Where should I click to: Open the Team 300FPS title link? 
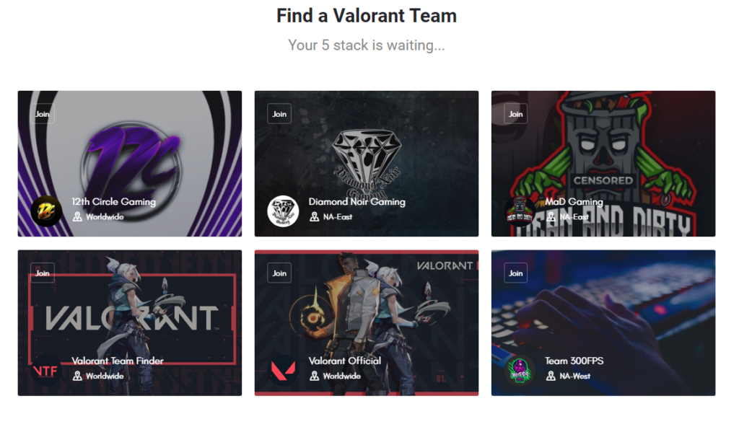(574, 361)
